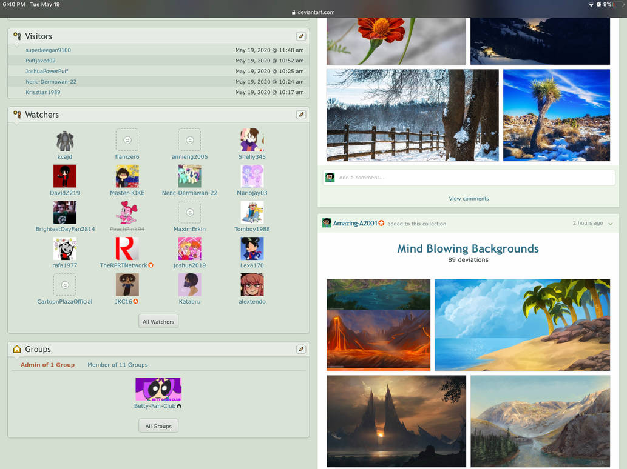The width and height of the screenshot is (627, 469).
Task: Open superkeegan9100 visitor link
Action: pyautogui.click(x=48, y=50)
